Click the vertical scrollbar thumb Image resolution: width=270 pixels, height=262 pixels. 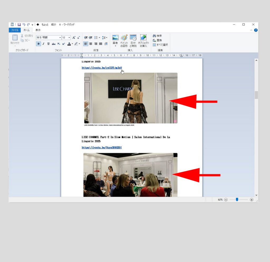[256, 95]
